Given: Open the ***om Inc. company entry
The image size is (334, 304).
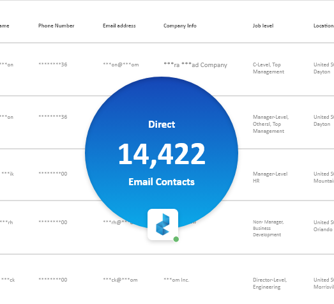Looking at the screenshot, I should pos(176,280).
